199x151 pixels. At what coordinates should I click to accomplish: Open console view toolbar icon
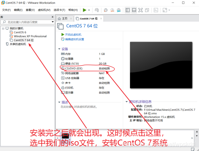[156, 10]
